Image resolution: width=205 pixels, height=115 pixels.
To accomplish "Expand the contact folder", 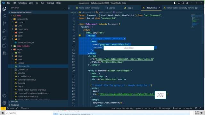I will pos(13,22).
